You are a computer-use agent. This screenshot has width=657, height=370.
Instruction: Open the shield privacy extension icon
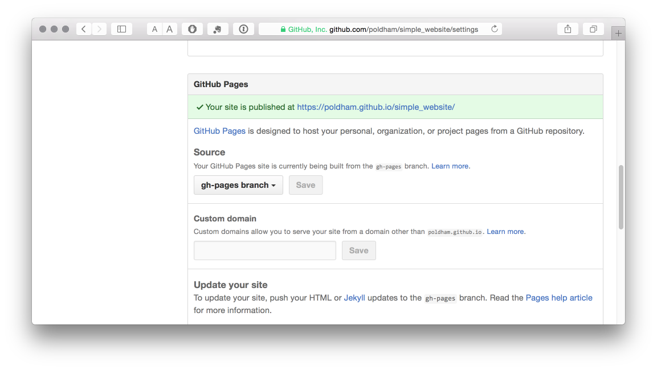[193, 29]
